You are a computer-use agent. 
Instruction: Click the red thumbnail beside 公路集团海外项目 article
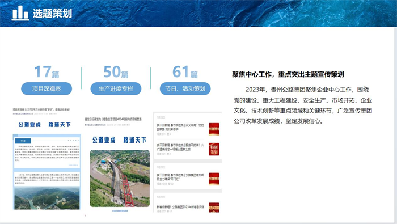(x=214, y=179)
